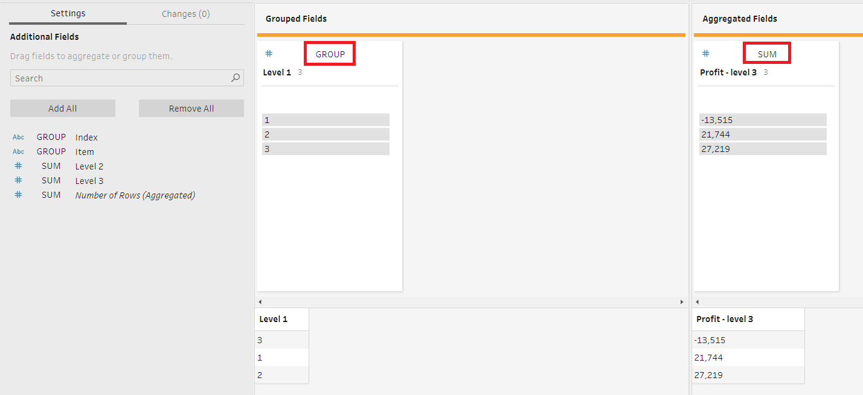The width and height of the screenshot is (863, 395).
Task: Click the Remove All button
Action: [191, 109]
